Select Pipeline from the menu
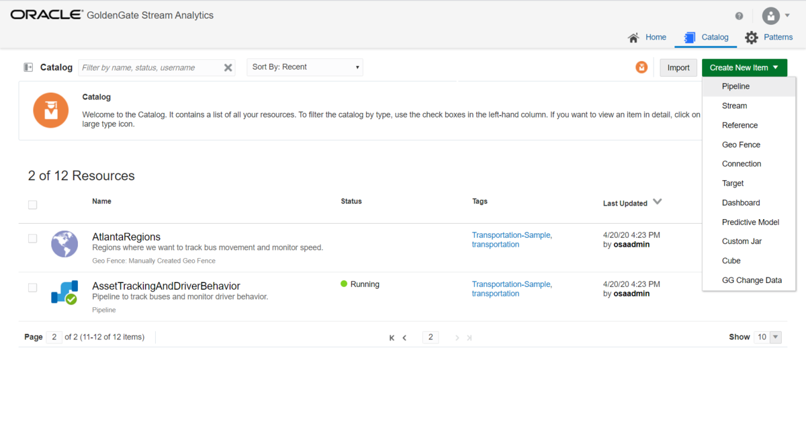The width and height of the screenshot is (806, 422). pos(749,86)
